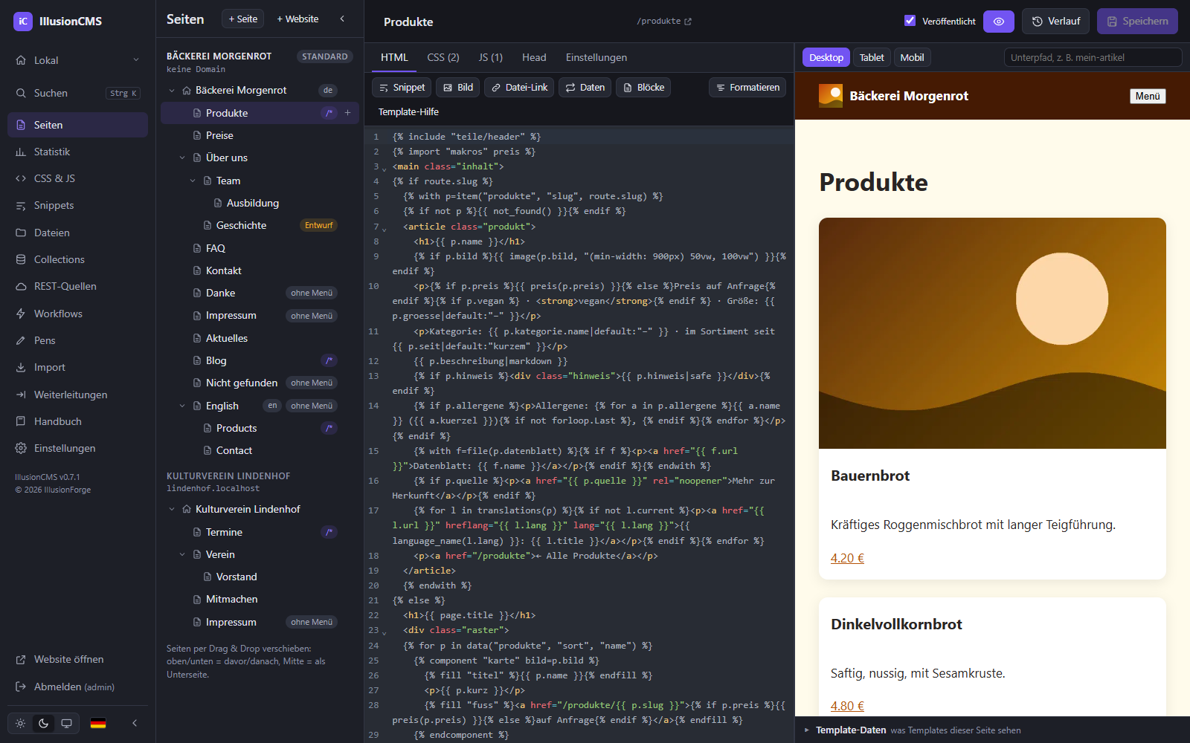This screenshot has width=1190, height=743.
Task: Collapse the main sidebar with bottom chevron
Action: 135,723
